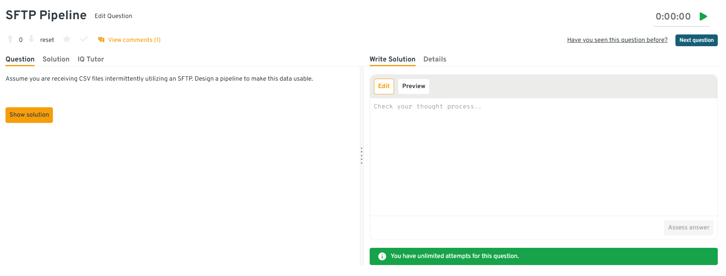The image size is (726, 276).
Task: Open View comments (1) link
Action: [x=134, y=40]
